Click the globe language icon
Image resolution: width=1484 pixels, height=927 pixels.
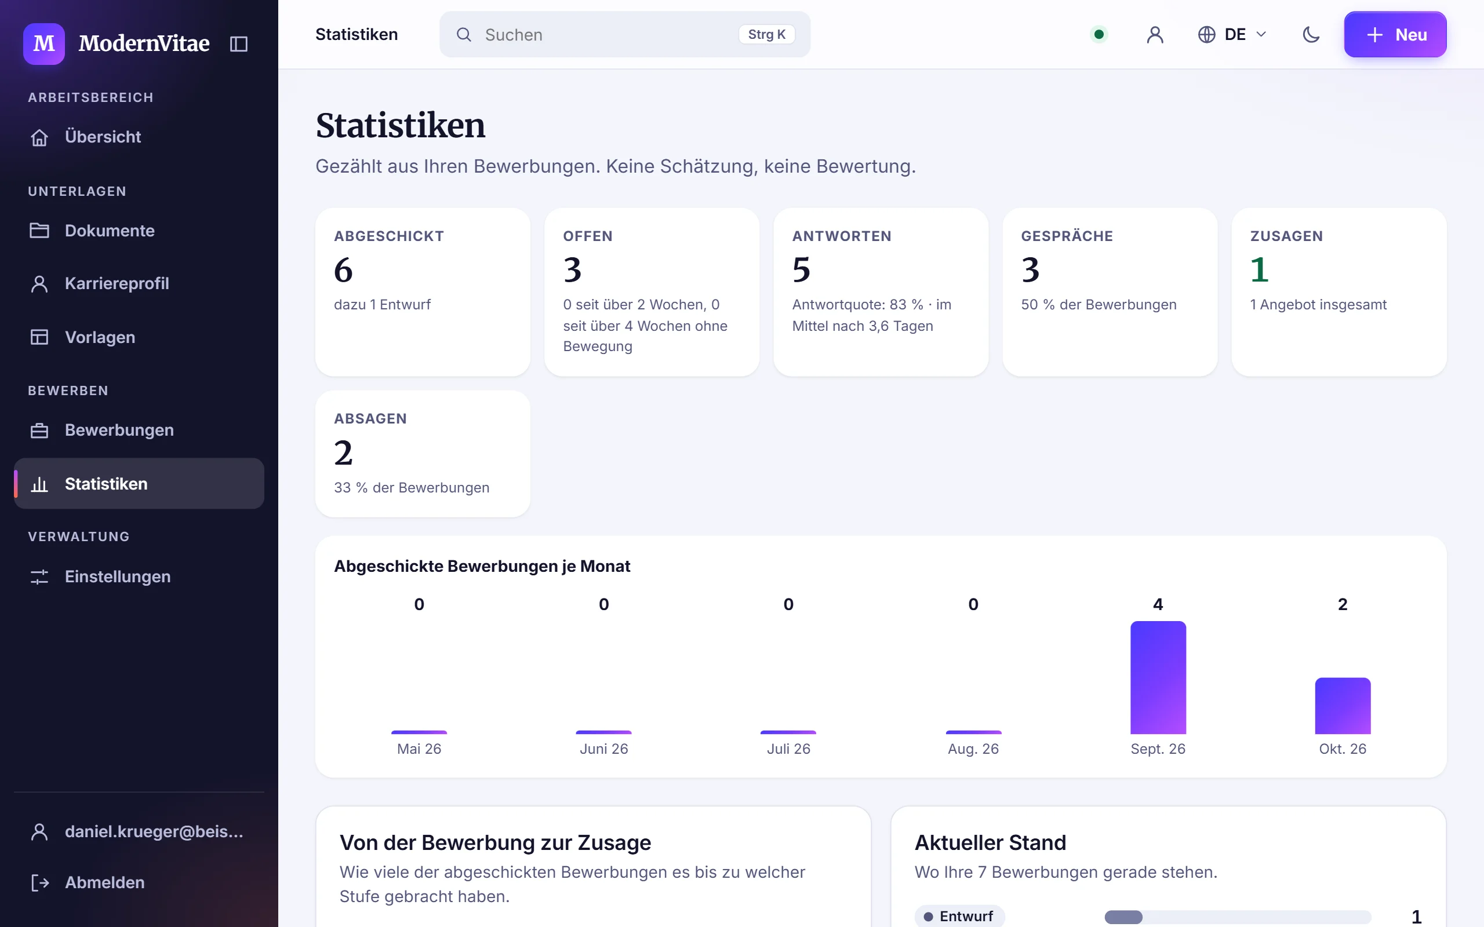pos(1206,34)
